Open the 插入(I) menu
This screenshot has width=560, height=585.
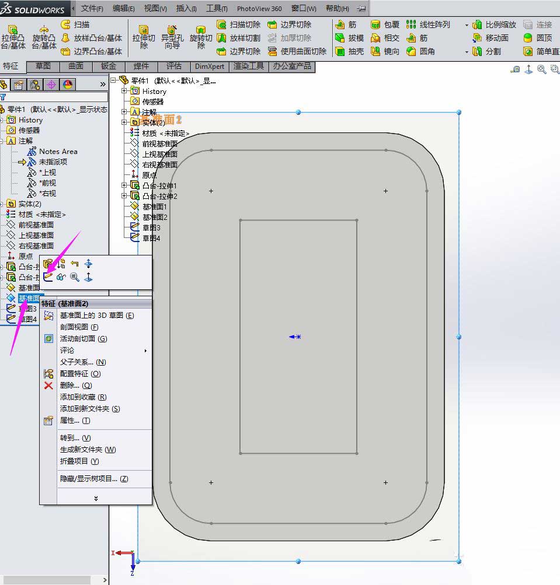tap(186, 8)
